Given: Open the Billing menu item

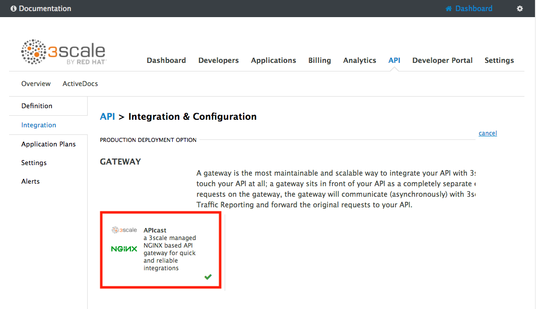Looking at the screenshot, I should tap(319, 60).
